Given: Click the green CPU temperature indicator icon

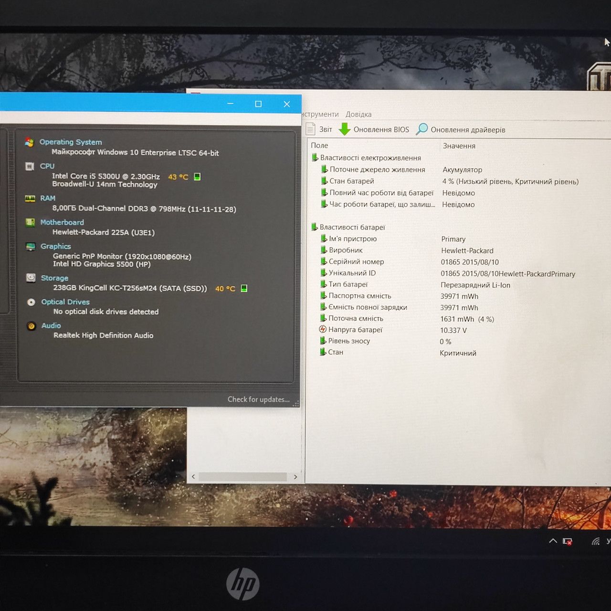Looking at the screenshot, I should coord(197,177).
